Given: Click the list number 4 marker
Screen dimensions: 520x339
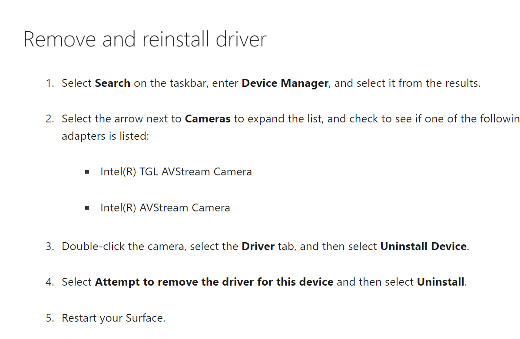Looking at the screenshot, I should (50, 282).
